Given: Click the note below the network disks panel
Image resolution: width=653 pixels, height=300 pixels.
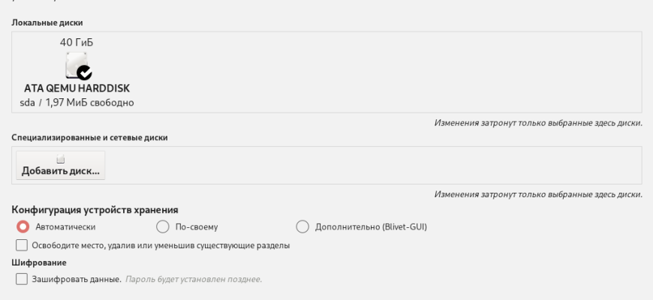Looking at the screenshot, I should pos(538,195).
